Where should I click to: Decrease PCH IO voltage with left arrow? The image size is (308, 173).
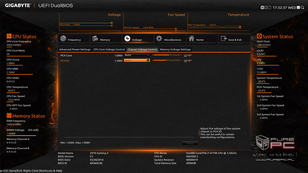pyautogui.click(x=153, y=61)
